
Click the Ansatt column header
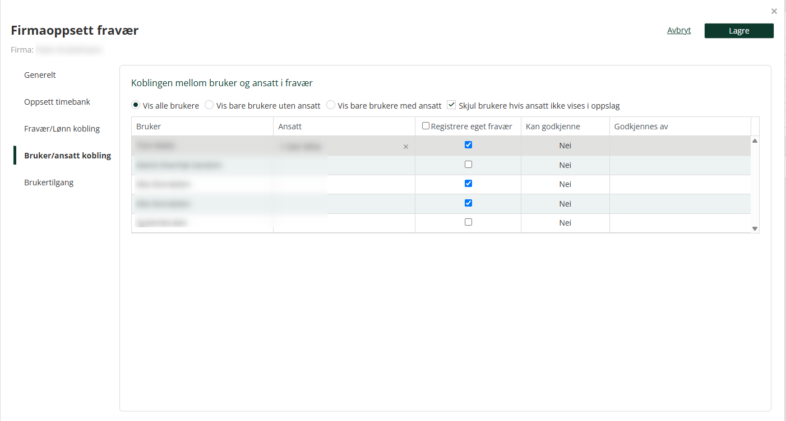click(344, 127)
